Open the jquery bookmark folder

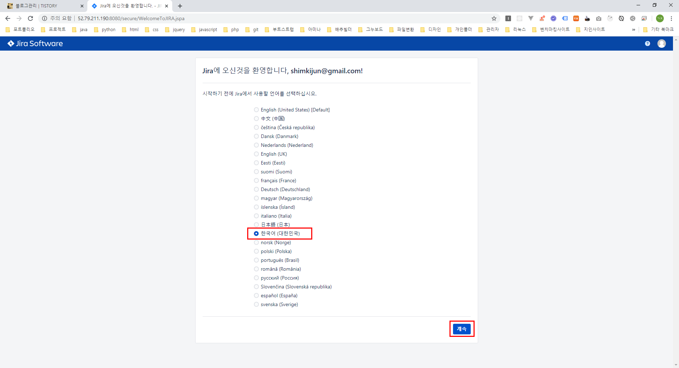click(175, 30)
